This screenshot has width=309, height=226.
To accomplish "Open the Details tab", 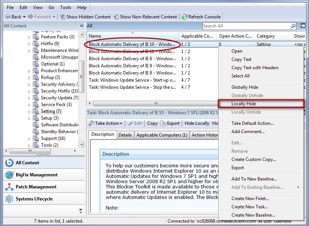I will [x=125, y=135].
